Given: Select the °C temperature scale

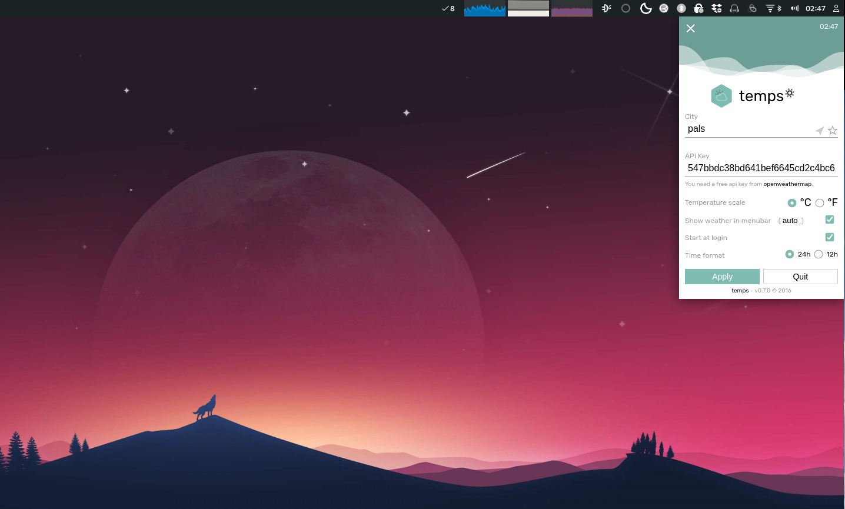Looking at the screenshot, I should click(792, 203).
